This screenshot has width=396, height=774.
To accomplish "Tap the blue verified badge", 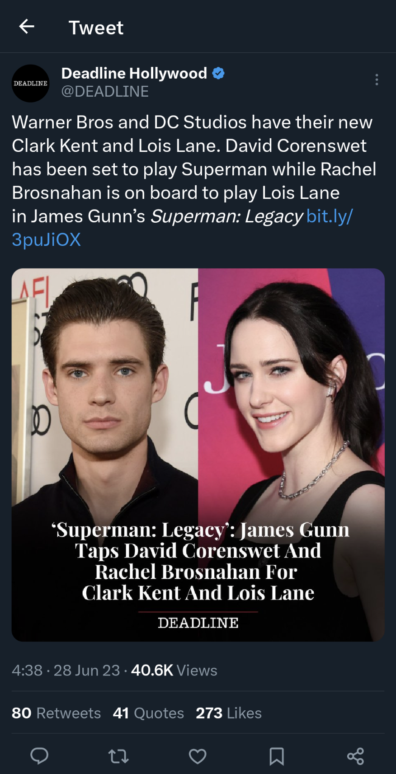I will 218,73.
